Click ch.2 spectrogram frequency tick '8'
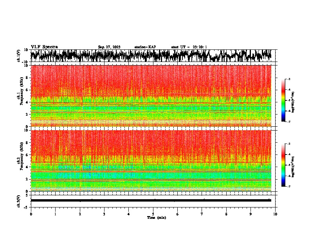 tap(27, 143)
